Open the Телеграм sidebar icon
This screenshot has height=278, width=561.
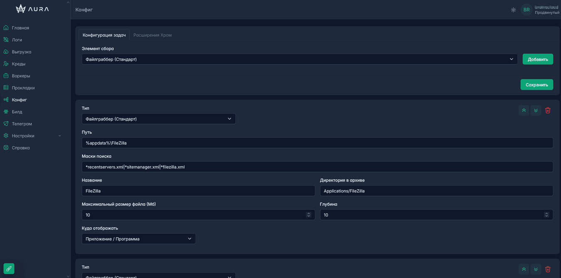[6, 124]
